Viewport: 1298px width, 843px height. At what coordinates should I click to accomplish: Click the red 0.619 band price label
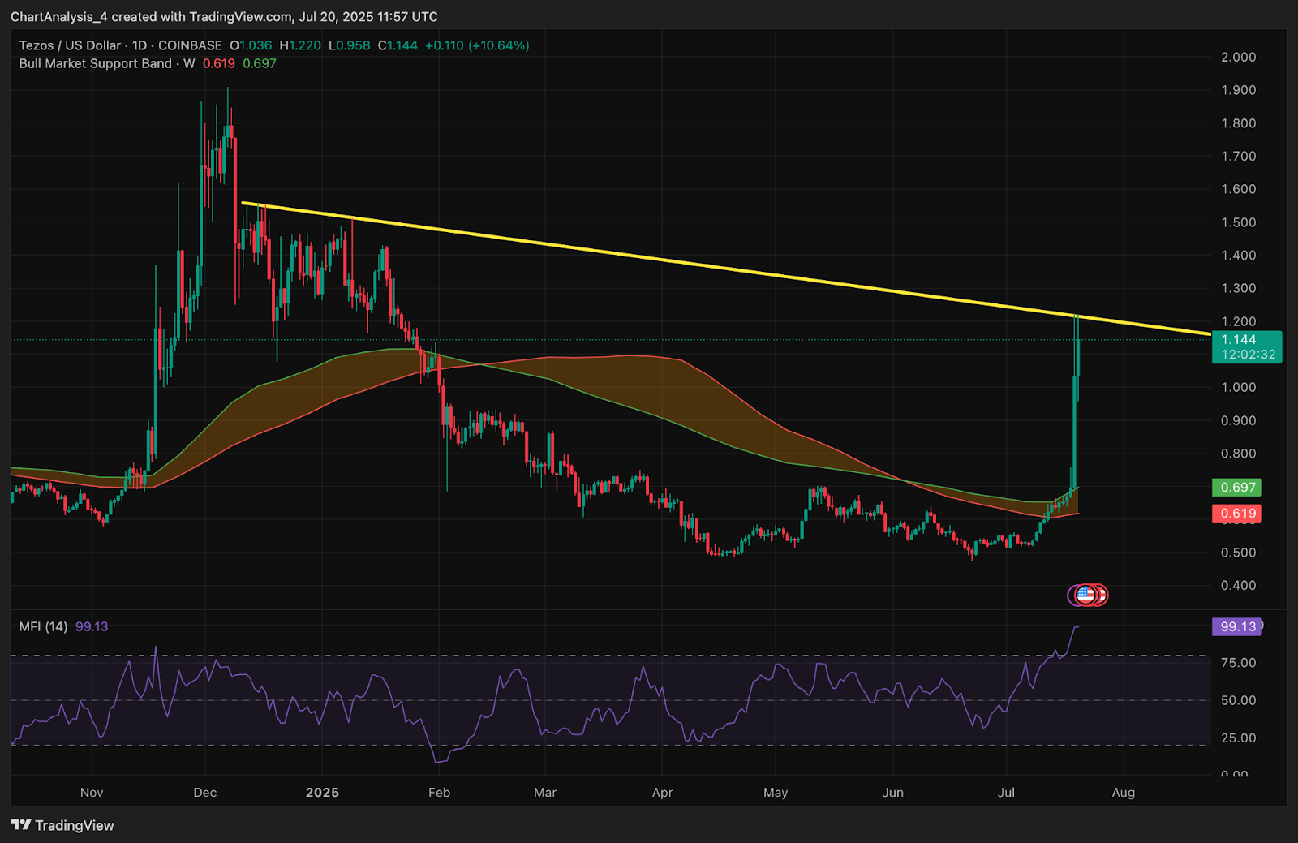[1237, 514]
